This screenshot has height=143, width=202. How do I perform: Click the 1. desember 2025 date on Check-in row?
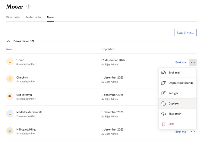pyautogui.click(x=112, y=77)
